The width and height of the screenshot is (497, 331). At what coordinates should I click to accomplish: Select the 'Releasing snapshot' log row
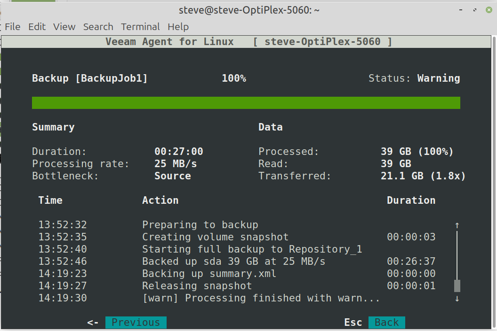click(237, 286)
